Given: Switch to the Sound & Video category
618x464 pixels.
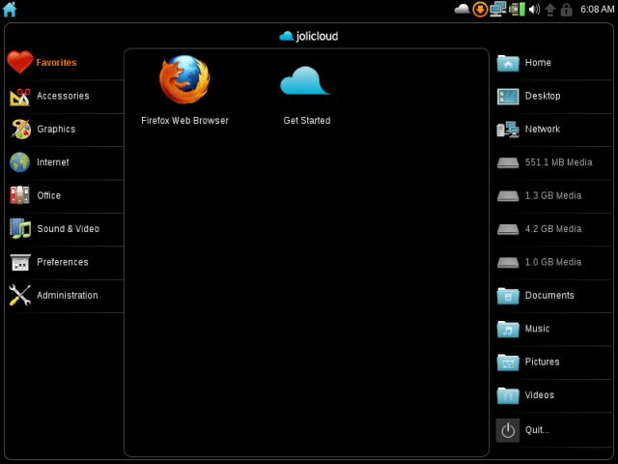Looking at the screenshot, I should (69, 228).
